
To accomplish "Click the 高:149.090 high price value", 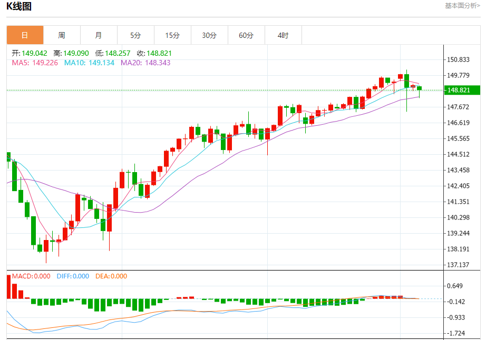I will point(71,53).
